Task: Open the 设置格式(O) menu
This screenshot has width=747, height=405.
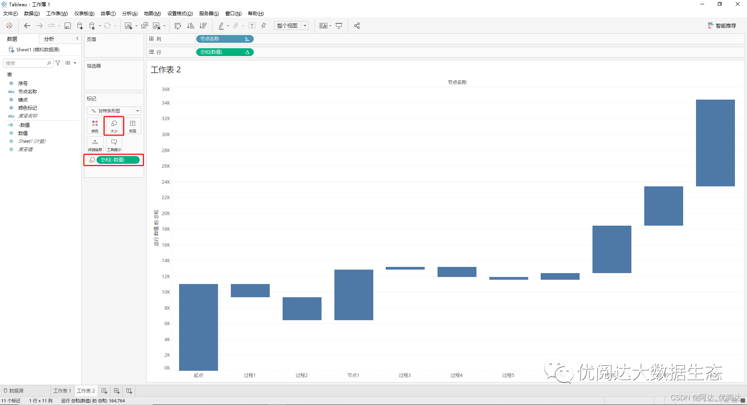Action: coord(180,14)
